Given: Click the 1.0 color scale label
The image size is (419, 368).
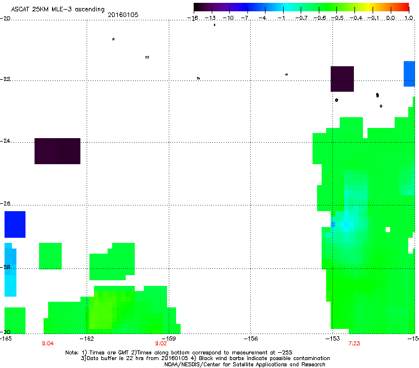Looking at the screenshot, I should [x=409, y=18].
